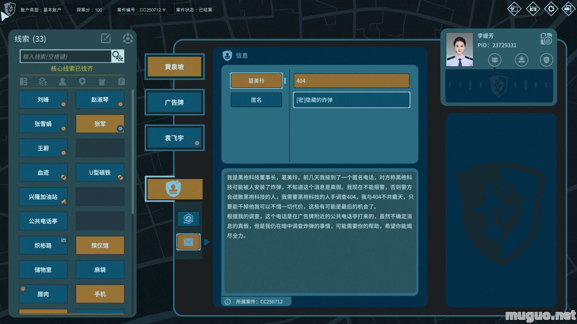Select the 公共电话亭 clue
The image size is (577, 324).
(43, 221)
